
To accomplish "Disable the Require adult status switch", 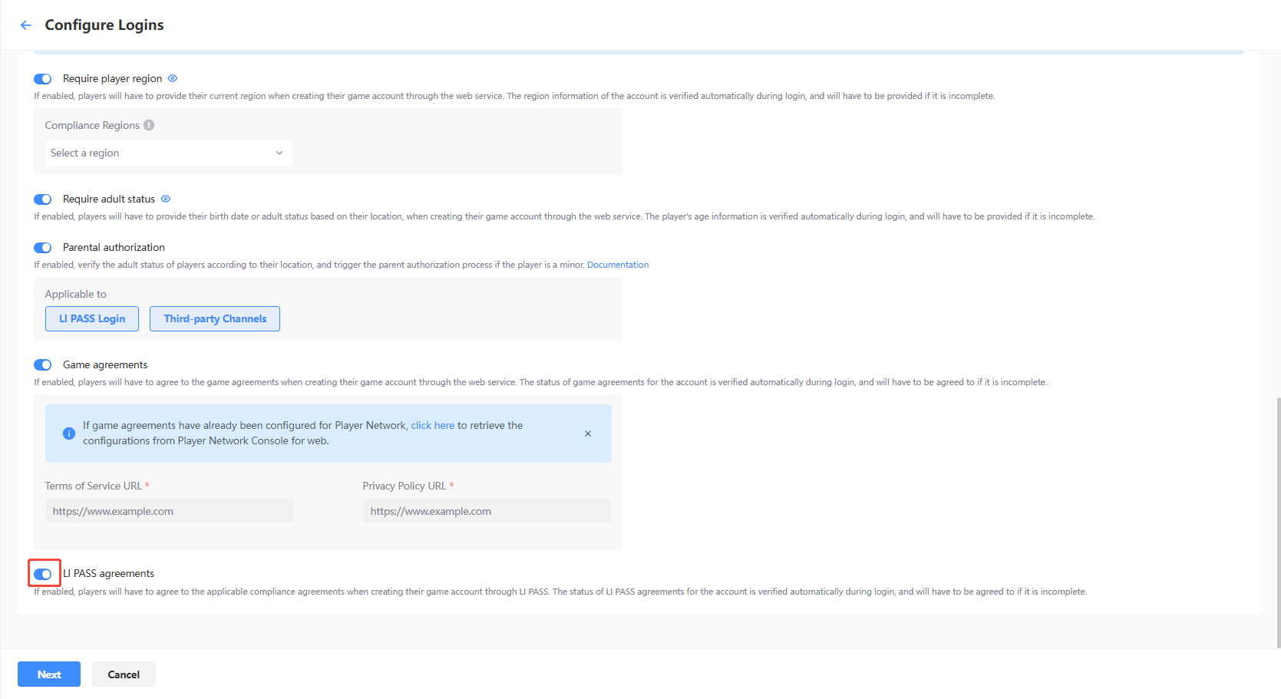I will pos(43,199).
